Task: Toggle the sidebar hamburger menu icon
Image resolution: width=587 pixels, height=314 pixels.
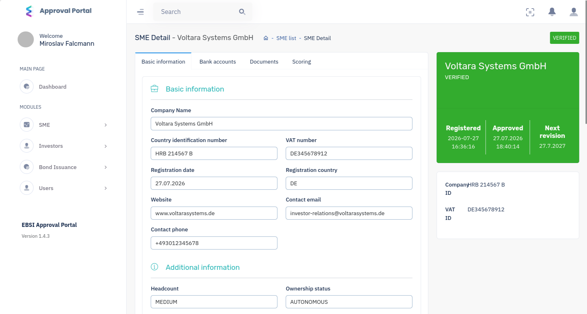Action: (x=140, y=12)
